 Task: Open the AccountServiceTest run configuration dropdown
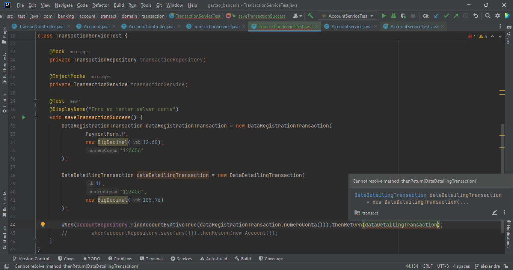347,16
